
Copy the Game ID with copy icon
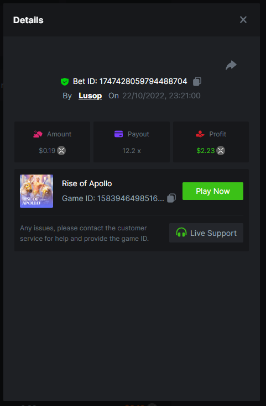point(171,198)
